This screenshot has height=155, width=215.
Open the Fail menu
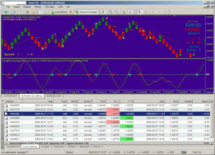pyautogui.click(x=8, y=7)
